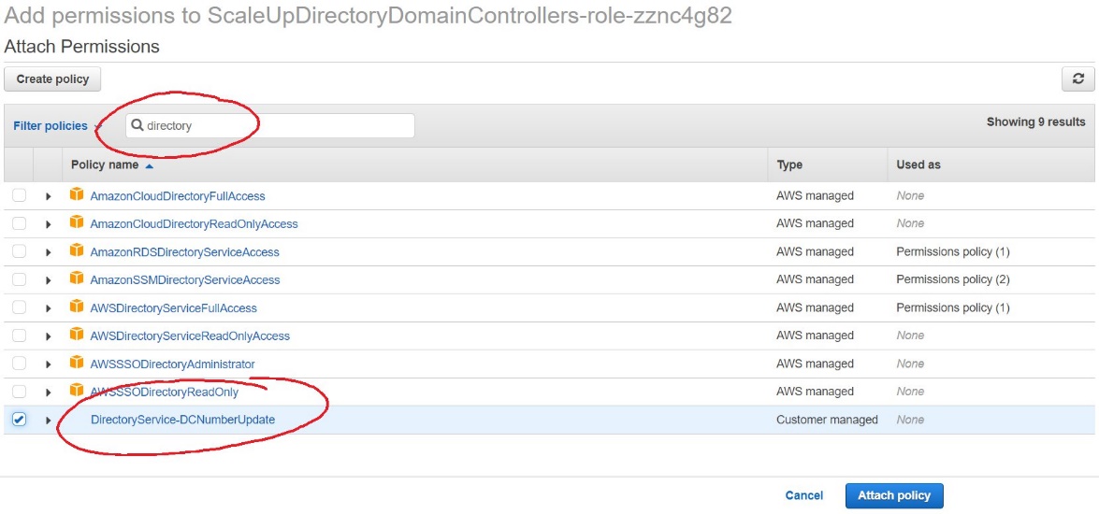Click 'Permissions policy (1)' in AWSDirectoryServiceFullAccess row

tap(952, 307)
